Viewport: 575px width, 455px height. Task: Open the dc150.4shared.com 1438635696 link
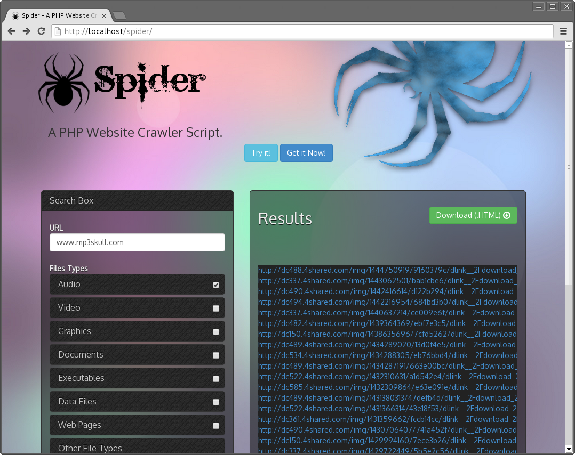388,334
